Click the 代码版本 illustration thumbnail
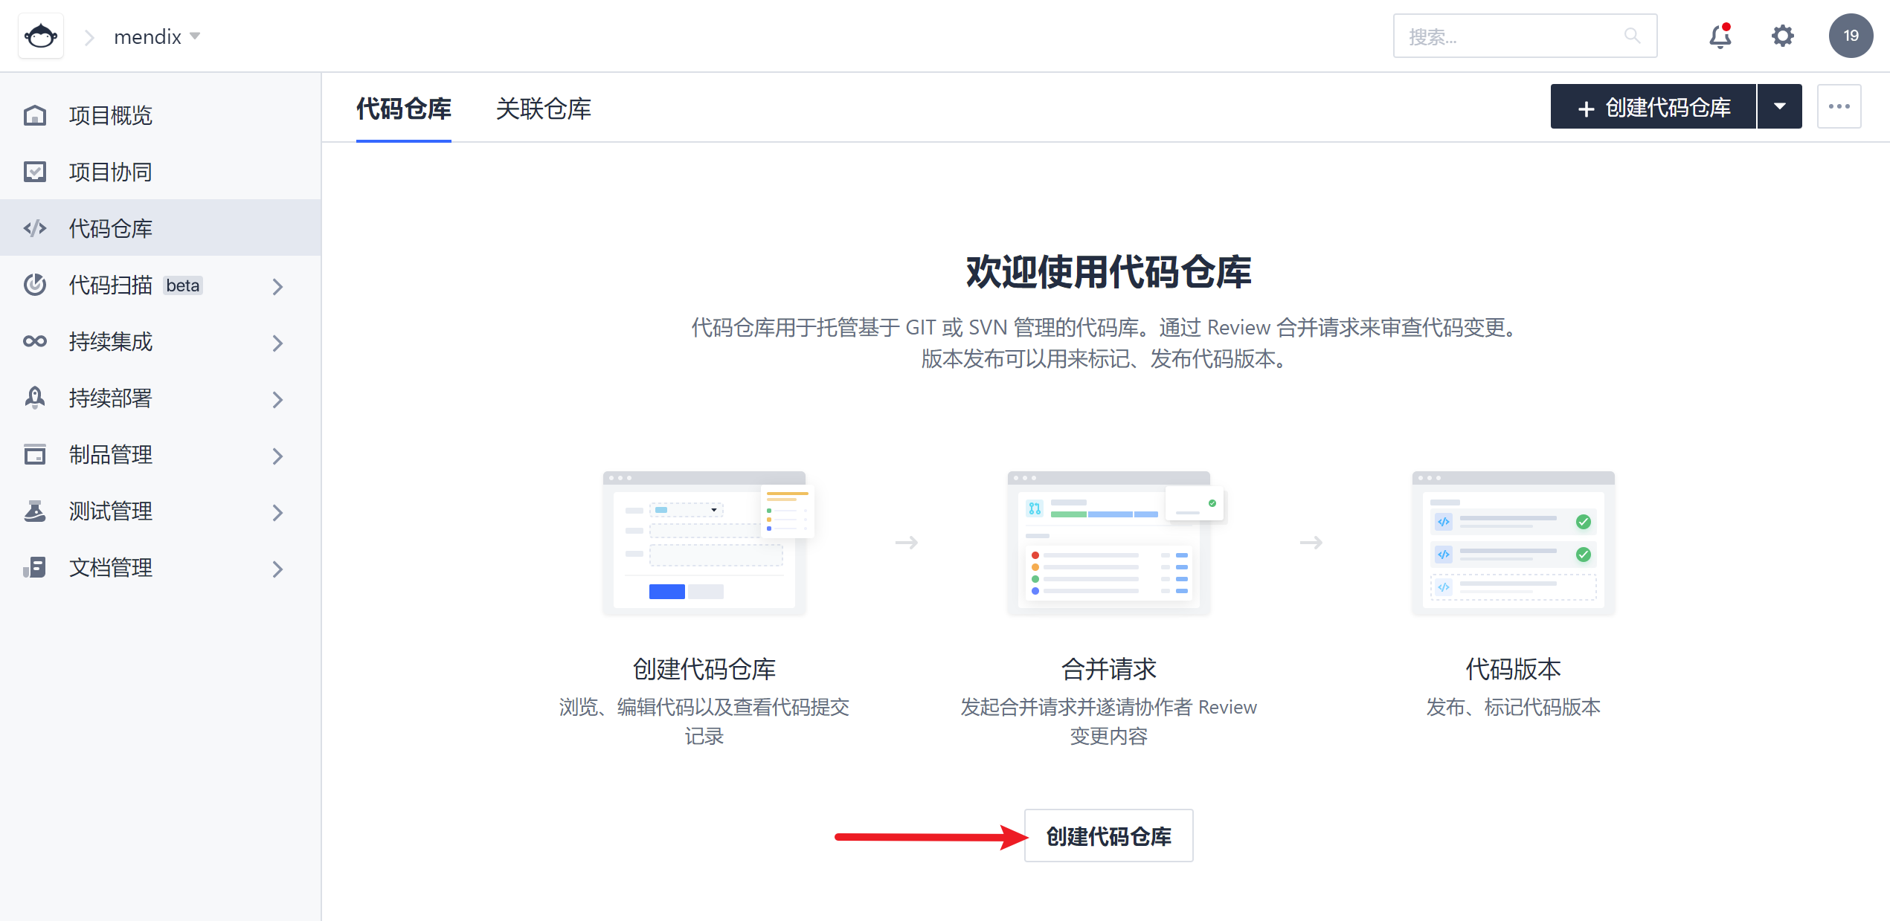The height and width of the screenshot is (921, 1890). coord(1513,543)
